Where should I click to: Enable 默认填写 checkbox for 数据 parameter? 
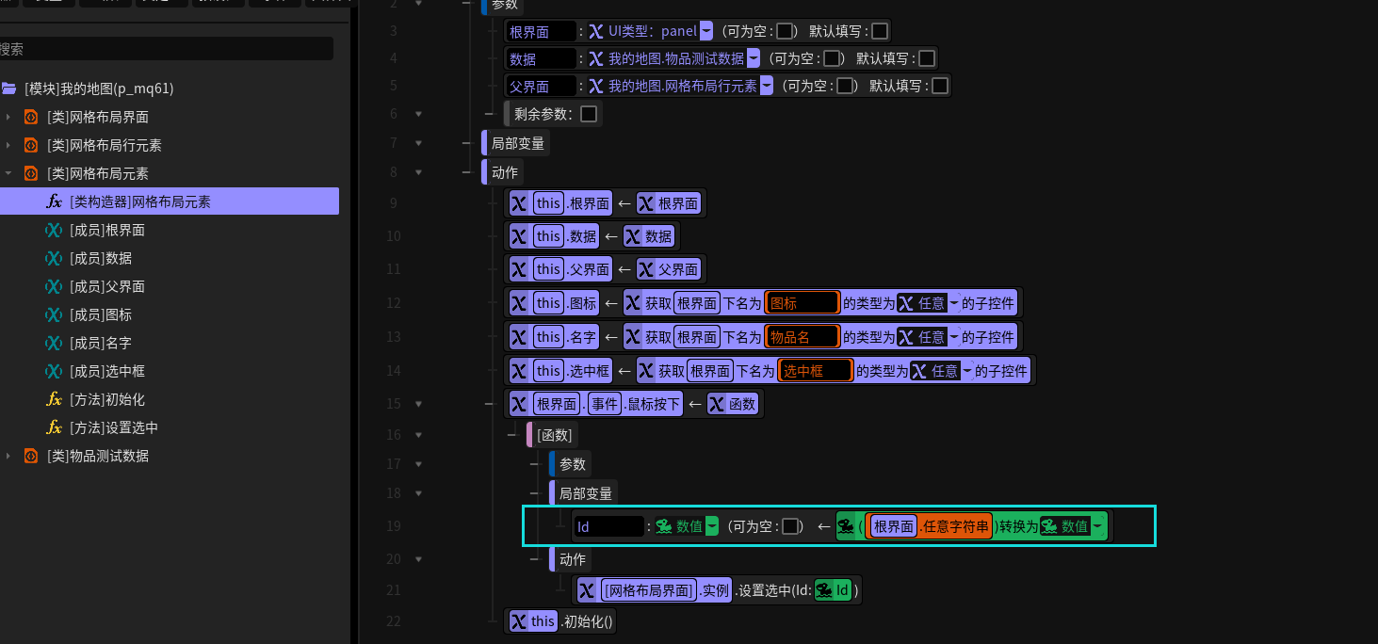[x=926, y=58]
